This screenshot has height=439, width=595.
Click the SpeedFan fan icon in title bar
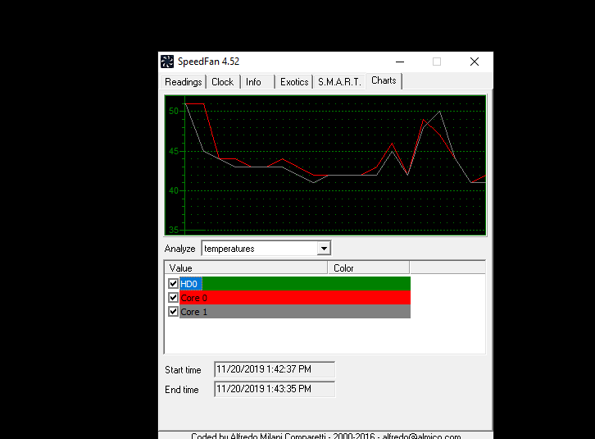pyautogui.click(x=167, y=62)
